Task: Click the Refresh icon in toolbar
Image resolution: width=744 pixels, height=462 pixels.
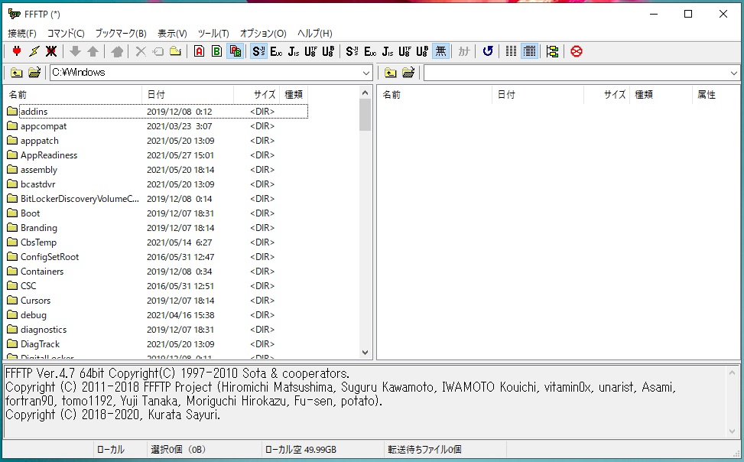Action: pos(488,51)
